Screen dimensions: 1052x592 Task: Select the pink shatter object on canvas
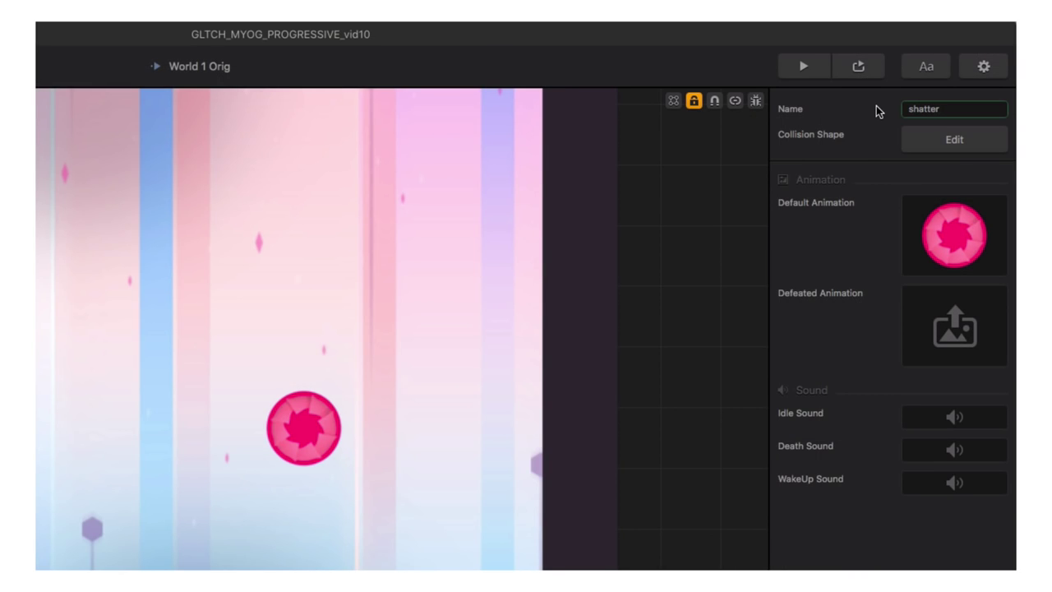(303, 428)
